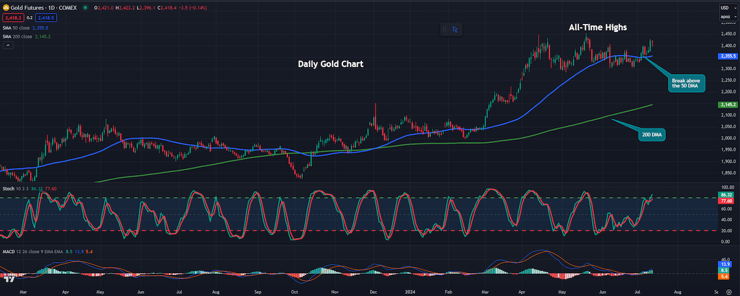740x296 pixels.
Task: Select the 'Break above the 50 DMA' callout
Action: pyautogui.click(x=686, y=83)
